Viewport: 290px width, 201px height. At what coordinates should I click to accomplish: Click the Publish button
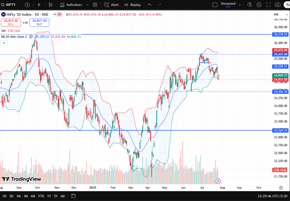point(287,5)
